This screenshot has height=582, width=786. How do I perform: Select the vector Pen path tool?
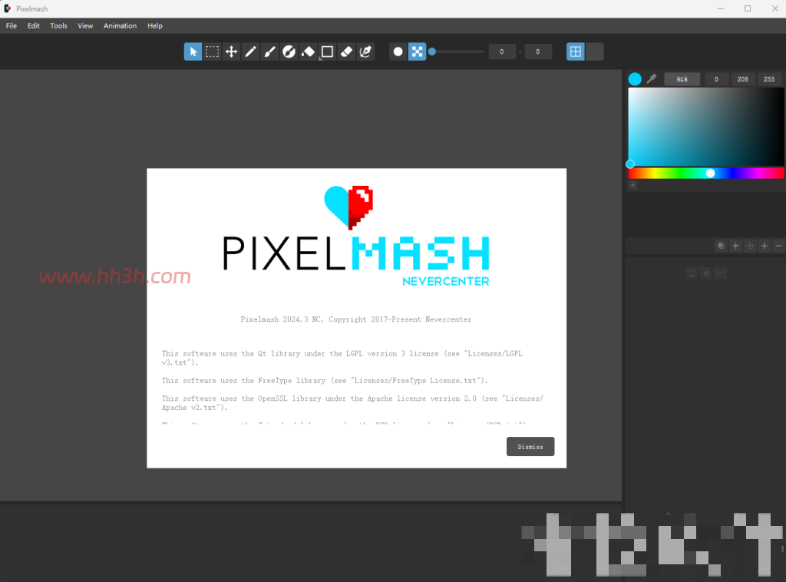pyautogui.click(x=365, y=51)
